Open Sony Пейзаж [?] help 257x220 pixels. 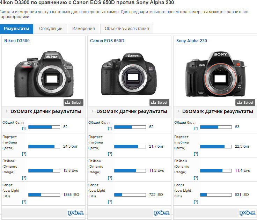tap(196, 178)
